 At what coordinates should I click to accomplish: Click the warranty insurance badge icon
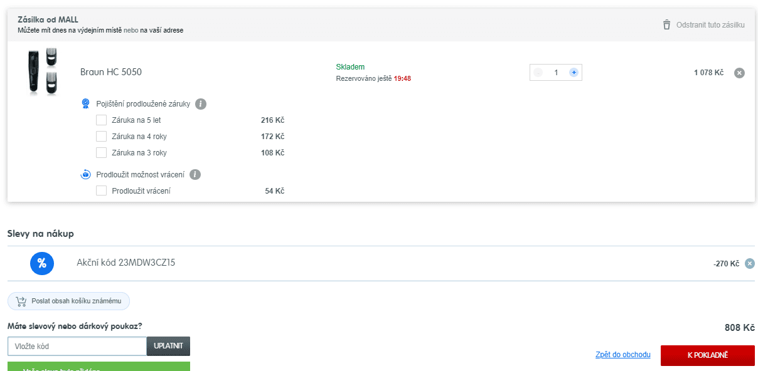(86, 104)
